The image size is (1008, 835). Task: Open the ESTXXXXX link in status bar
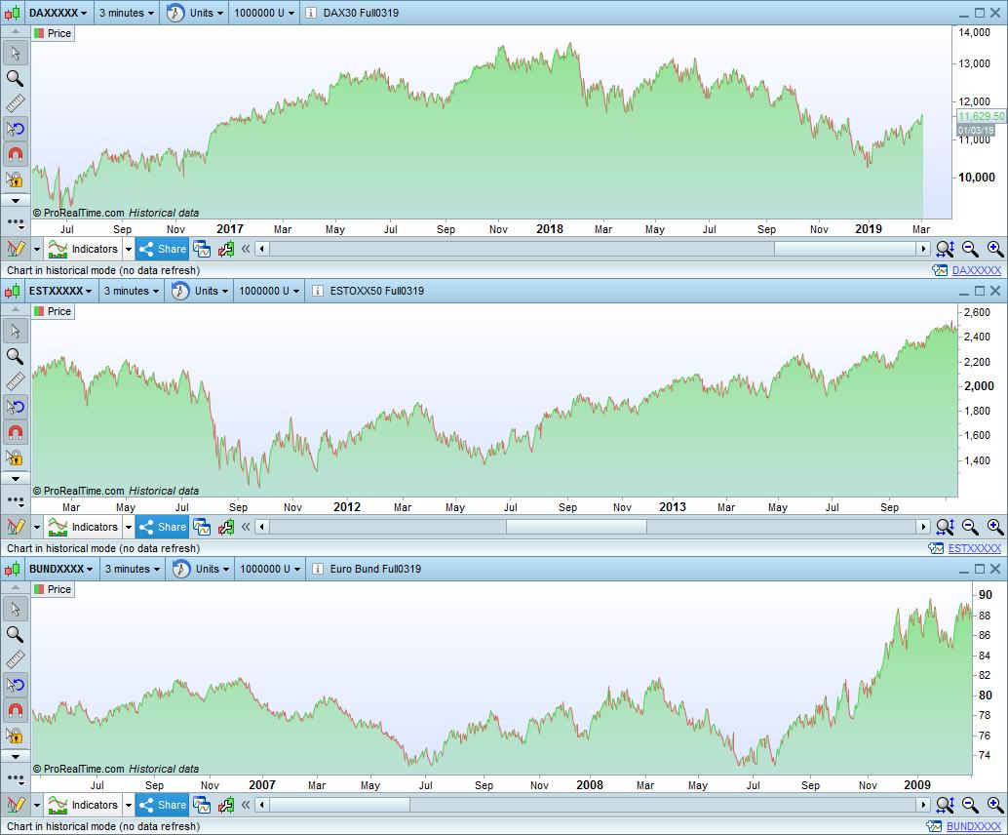(x=974, y=548)
